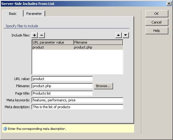Screen dimensions: 173x140
Task: Close the Server-Side Includes dialog
Action: tap(169, 4)
